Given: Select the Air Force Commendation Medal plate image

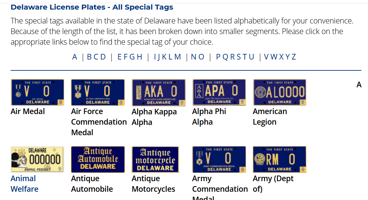Looking at the screenshot, I should pyautogui.click(x=98, y=92).
